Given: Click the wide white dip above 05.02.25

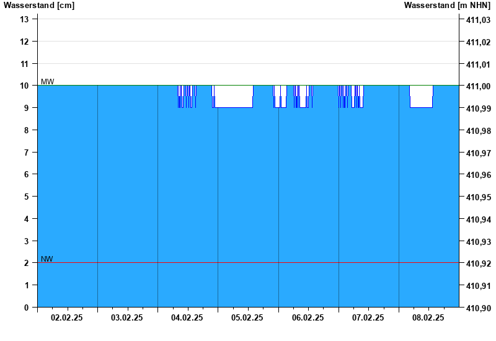Looking at the screenshot, I should 233,96.
